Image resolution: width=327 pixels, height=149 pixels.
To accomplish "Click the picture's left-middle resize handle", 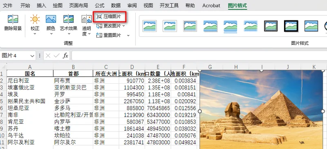I will coord(200,111).
